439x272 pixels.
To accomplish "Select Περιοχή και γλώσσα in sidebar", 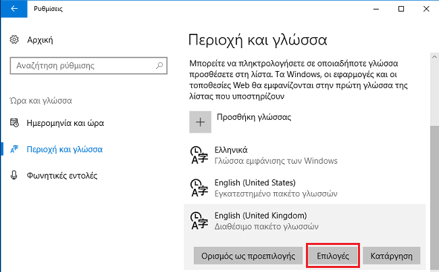I will (65, 149).
